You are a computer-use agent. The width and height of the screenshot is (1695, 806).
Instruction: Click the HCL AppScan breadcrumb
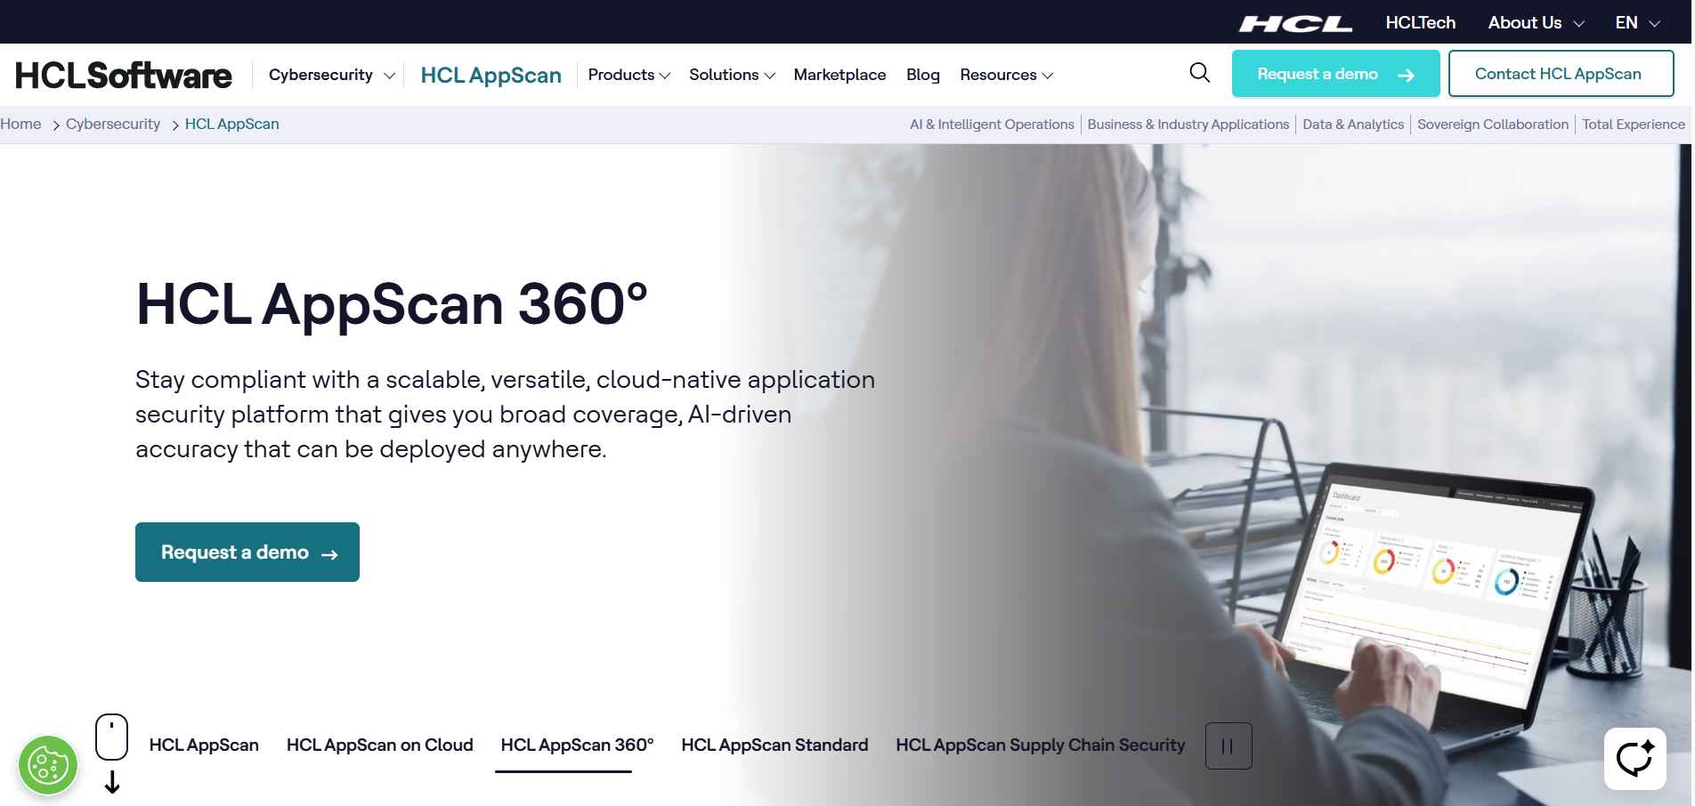point(231,124)
